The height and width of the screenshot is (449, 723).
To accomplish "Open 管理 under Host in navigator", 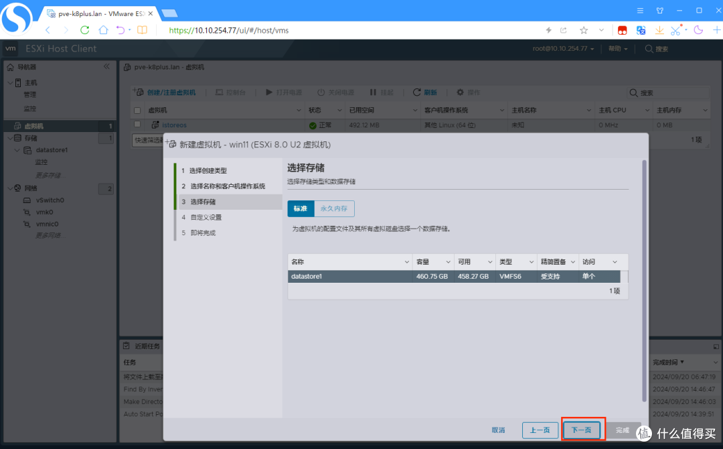I will 29,94.
